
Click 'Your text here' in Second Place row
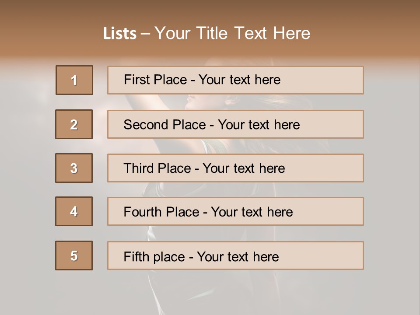tap(259, 125)
